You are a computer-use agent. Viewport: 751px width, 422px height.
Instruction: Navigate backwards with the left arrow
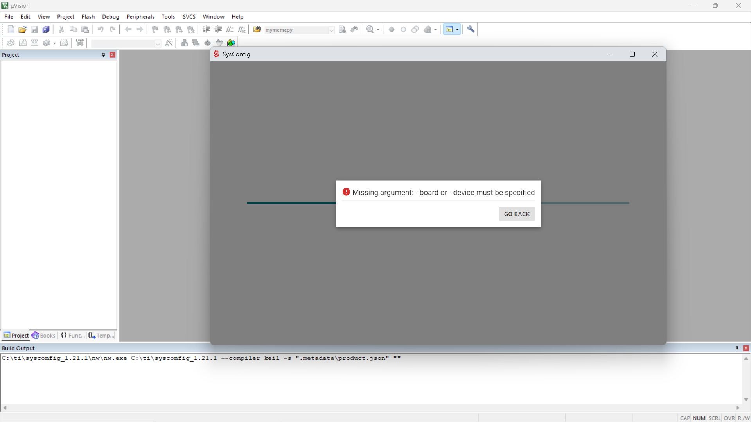pyautogui.click(x=128, y=29)
